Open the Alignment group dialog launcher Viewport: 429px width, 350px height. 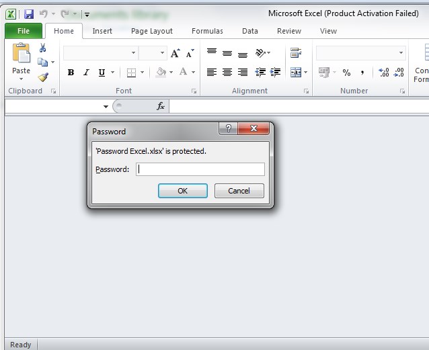[306, 91]
